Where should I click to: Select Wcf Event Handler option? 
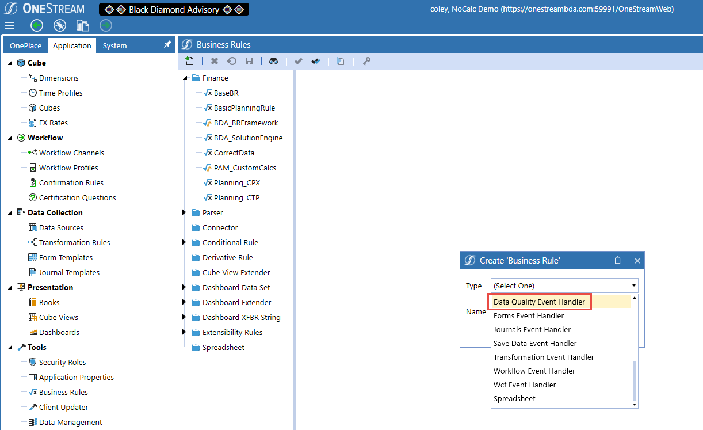click(x=561, y=385)
